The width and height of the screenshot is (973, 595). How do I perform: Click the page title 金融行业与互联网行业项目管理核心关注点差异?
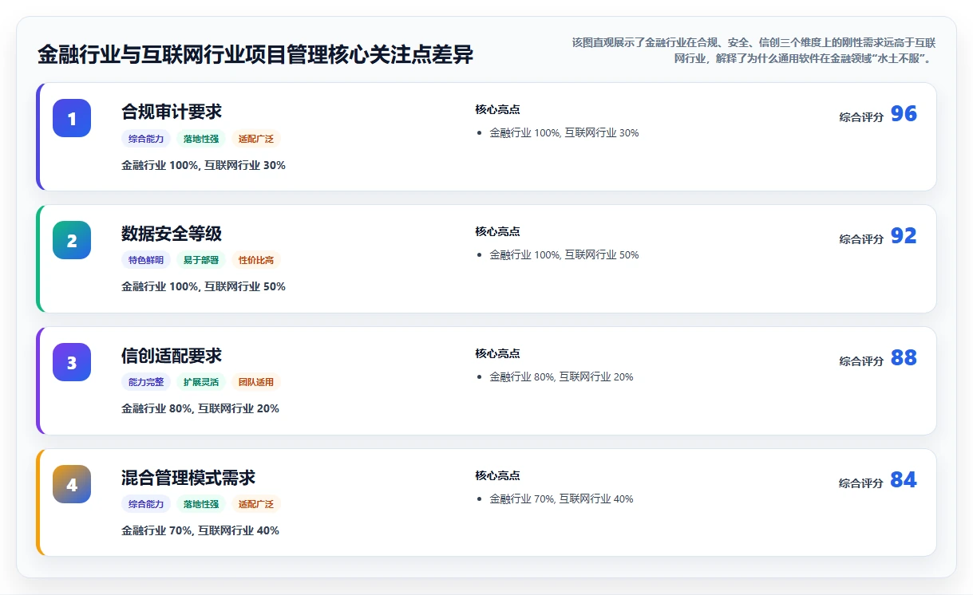[x=255, y=54]
